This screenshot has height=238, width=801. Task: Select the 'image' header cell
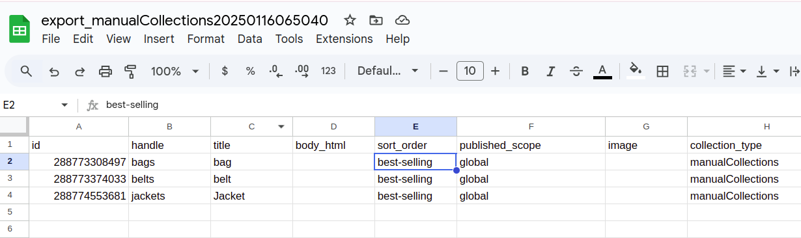[x=646, y=145]
